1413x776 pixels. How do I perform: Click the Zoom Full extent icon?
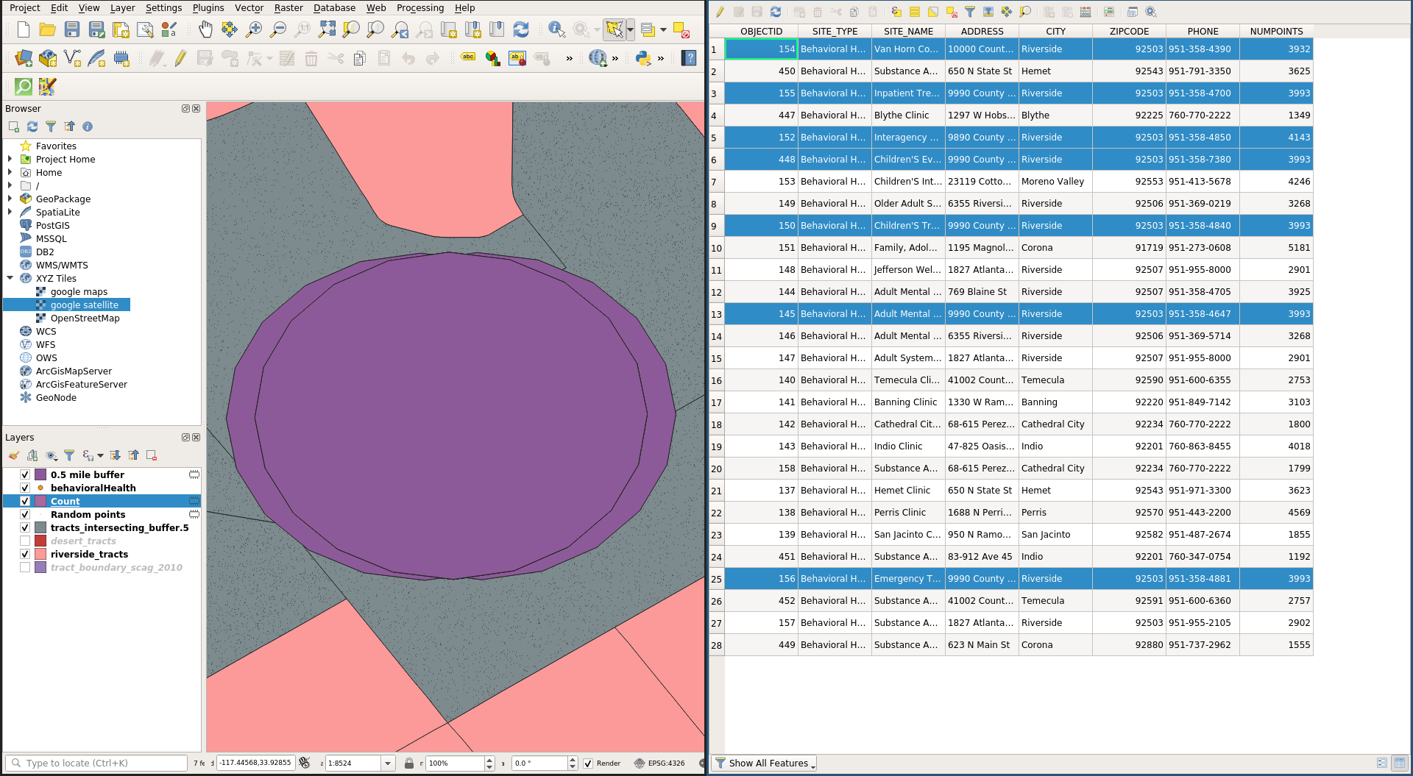point(327,29)
